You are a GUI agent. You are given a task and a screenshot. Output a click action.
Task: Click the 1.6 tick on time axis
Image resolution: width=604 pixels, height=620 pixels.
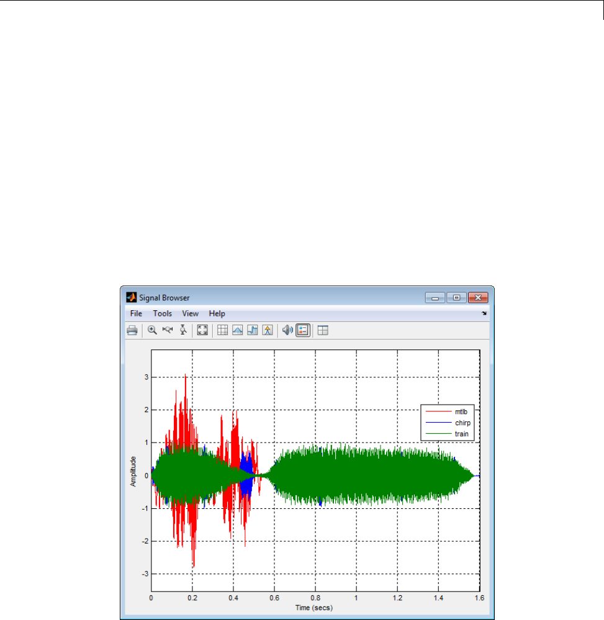point(479,598)
